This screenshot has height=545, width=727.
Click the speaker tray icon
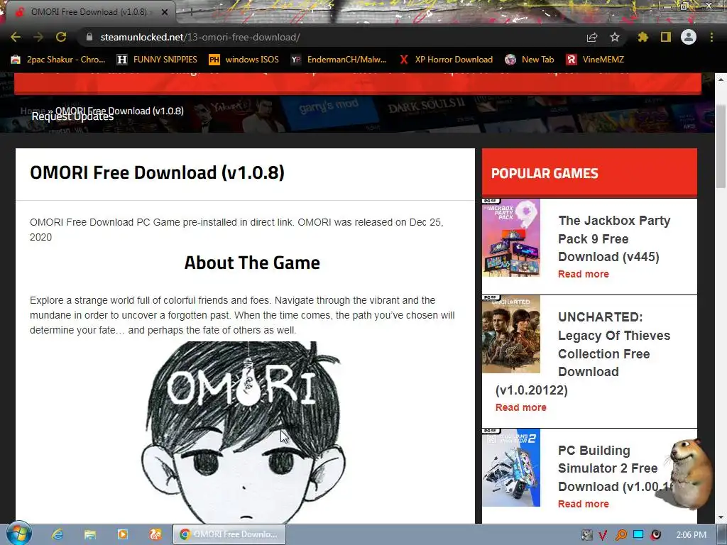[x=655, y=535]
